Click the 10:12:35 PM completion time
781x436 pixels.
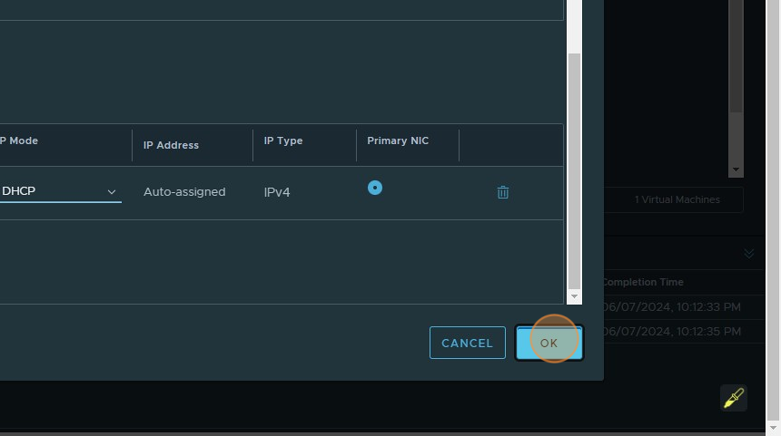[x=671, y=331]
